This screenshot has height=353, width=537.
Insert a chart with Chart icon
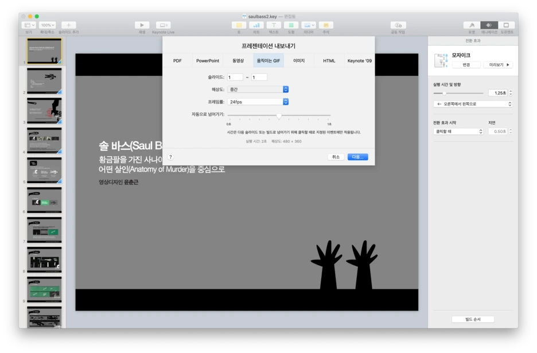256,25
